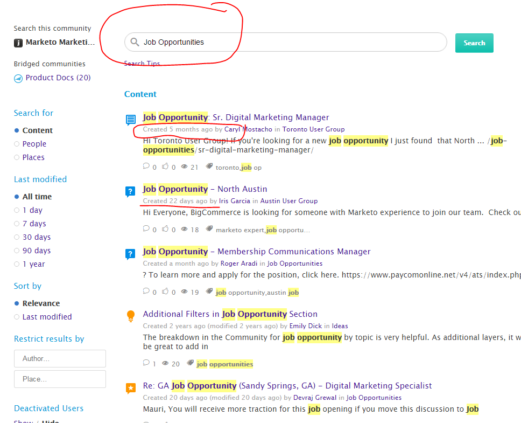Click the Product Docs bridged community icon
This screenshot has height=423, width=521.
18,79
